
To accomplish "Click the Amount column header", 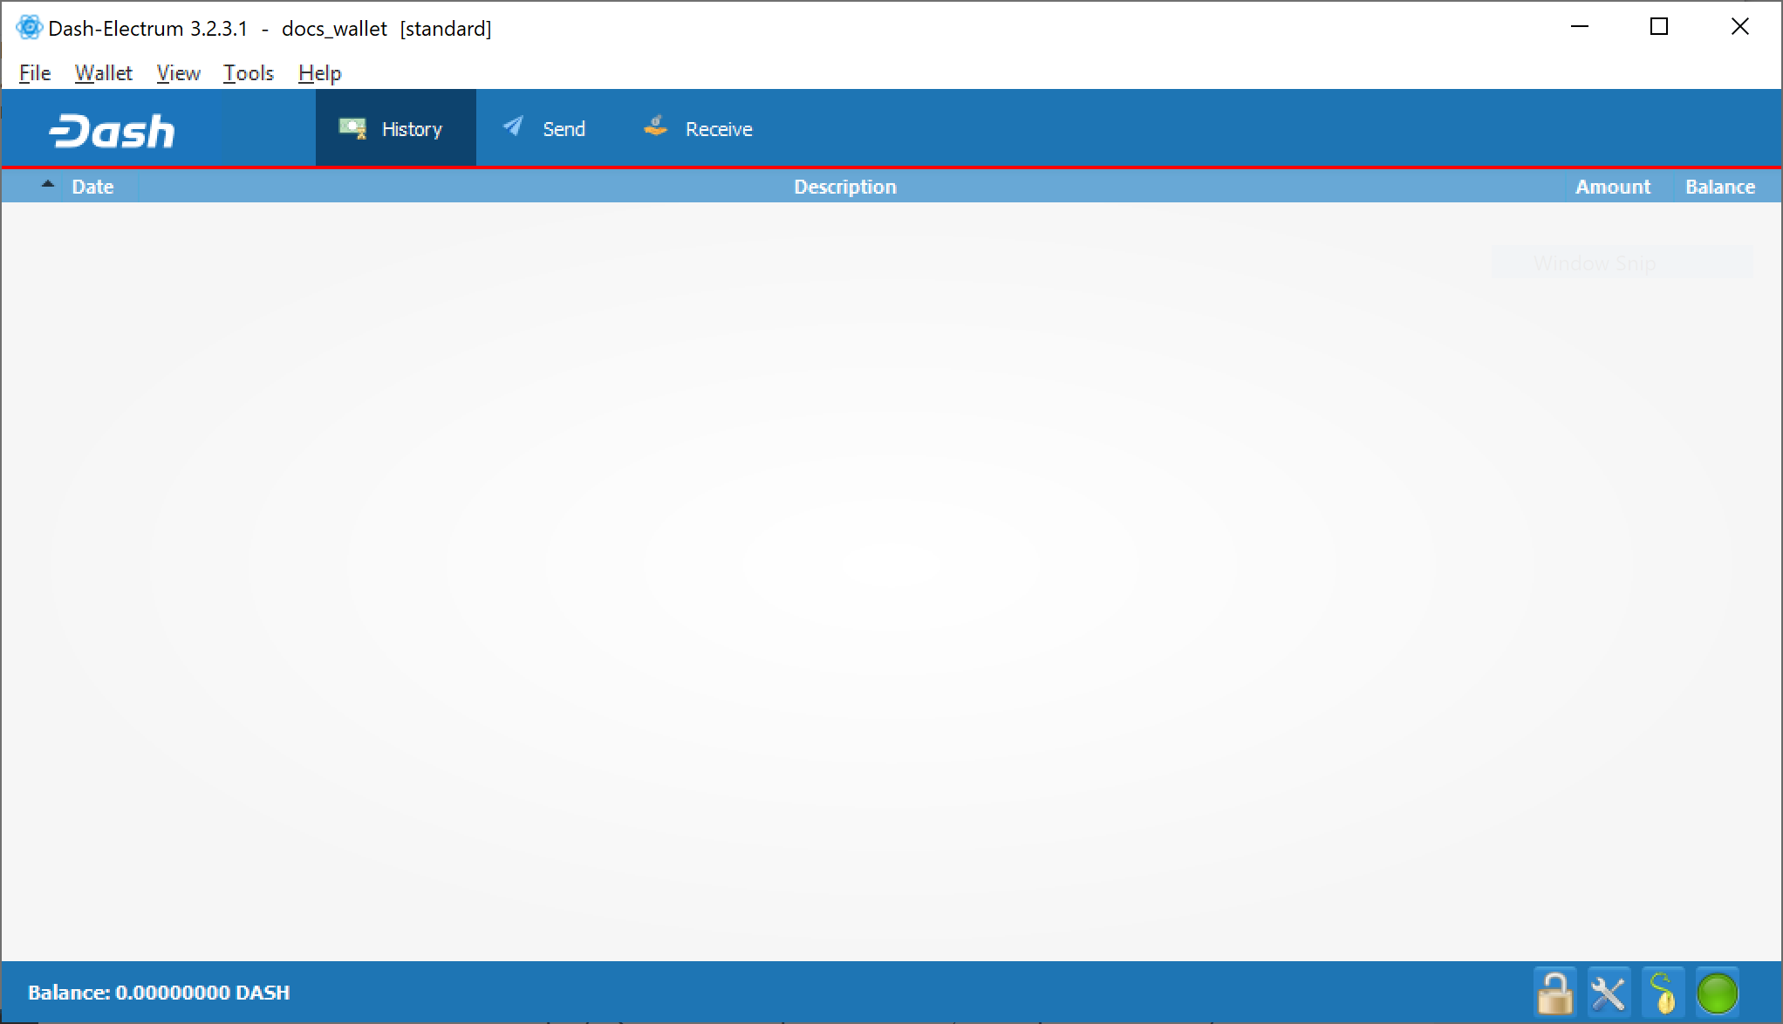I will 1612,187.
